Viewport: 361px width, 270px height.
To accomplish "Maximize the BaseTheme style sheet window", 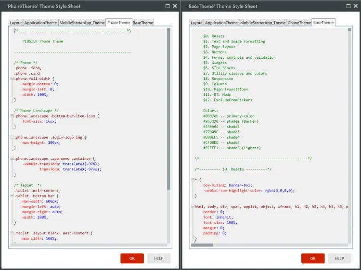I will click(x=348, y=6).
